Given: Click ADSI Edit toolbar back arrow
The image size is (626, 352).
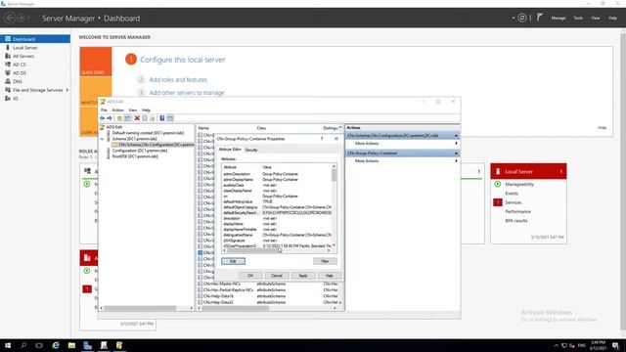Looking at the screenshot, I should click(x=102, y=118).
